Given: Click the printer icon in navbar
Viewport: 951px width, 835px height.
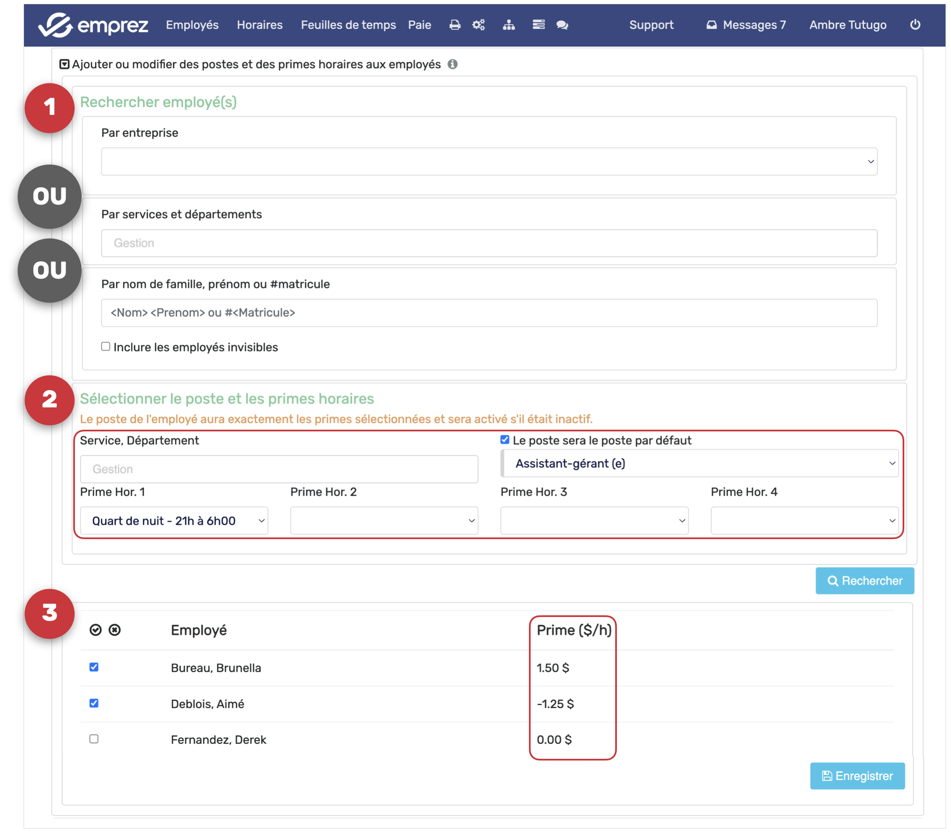Looking at the screenshot, I should pos(454,25).
